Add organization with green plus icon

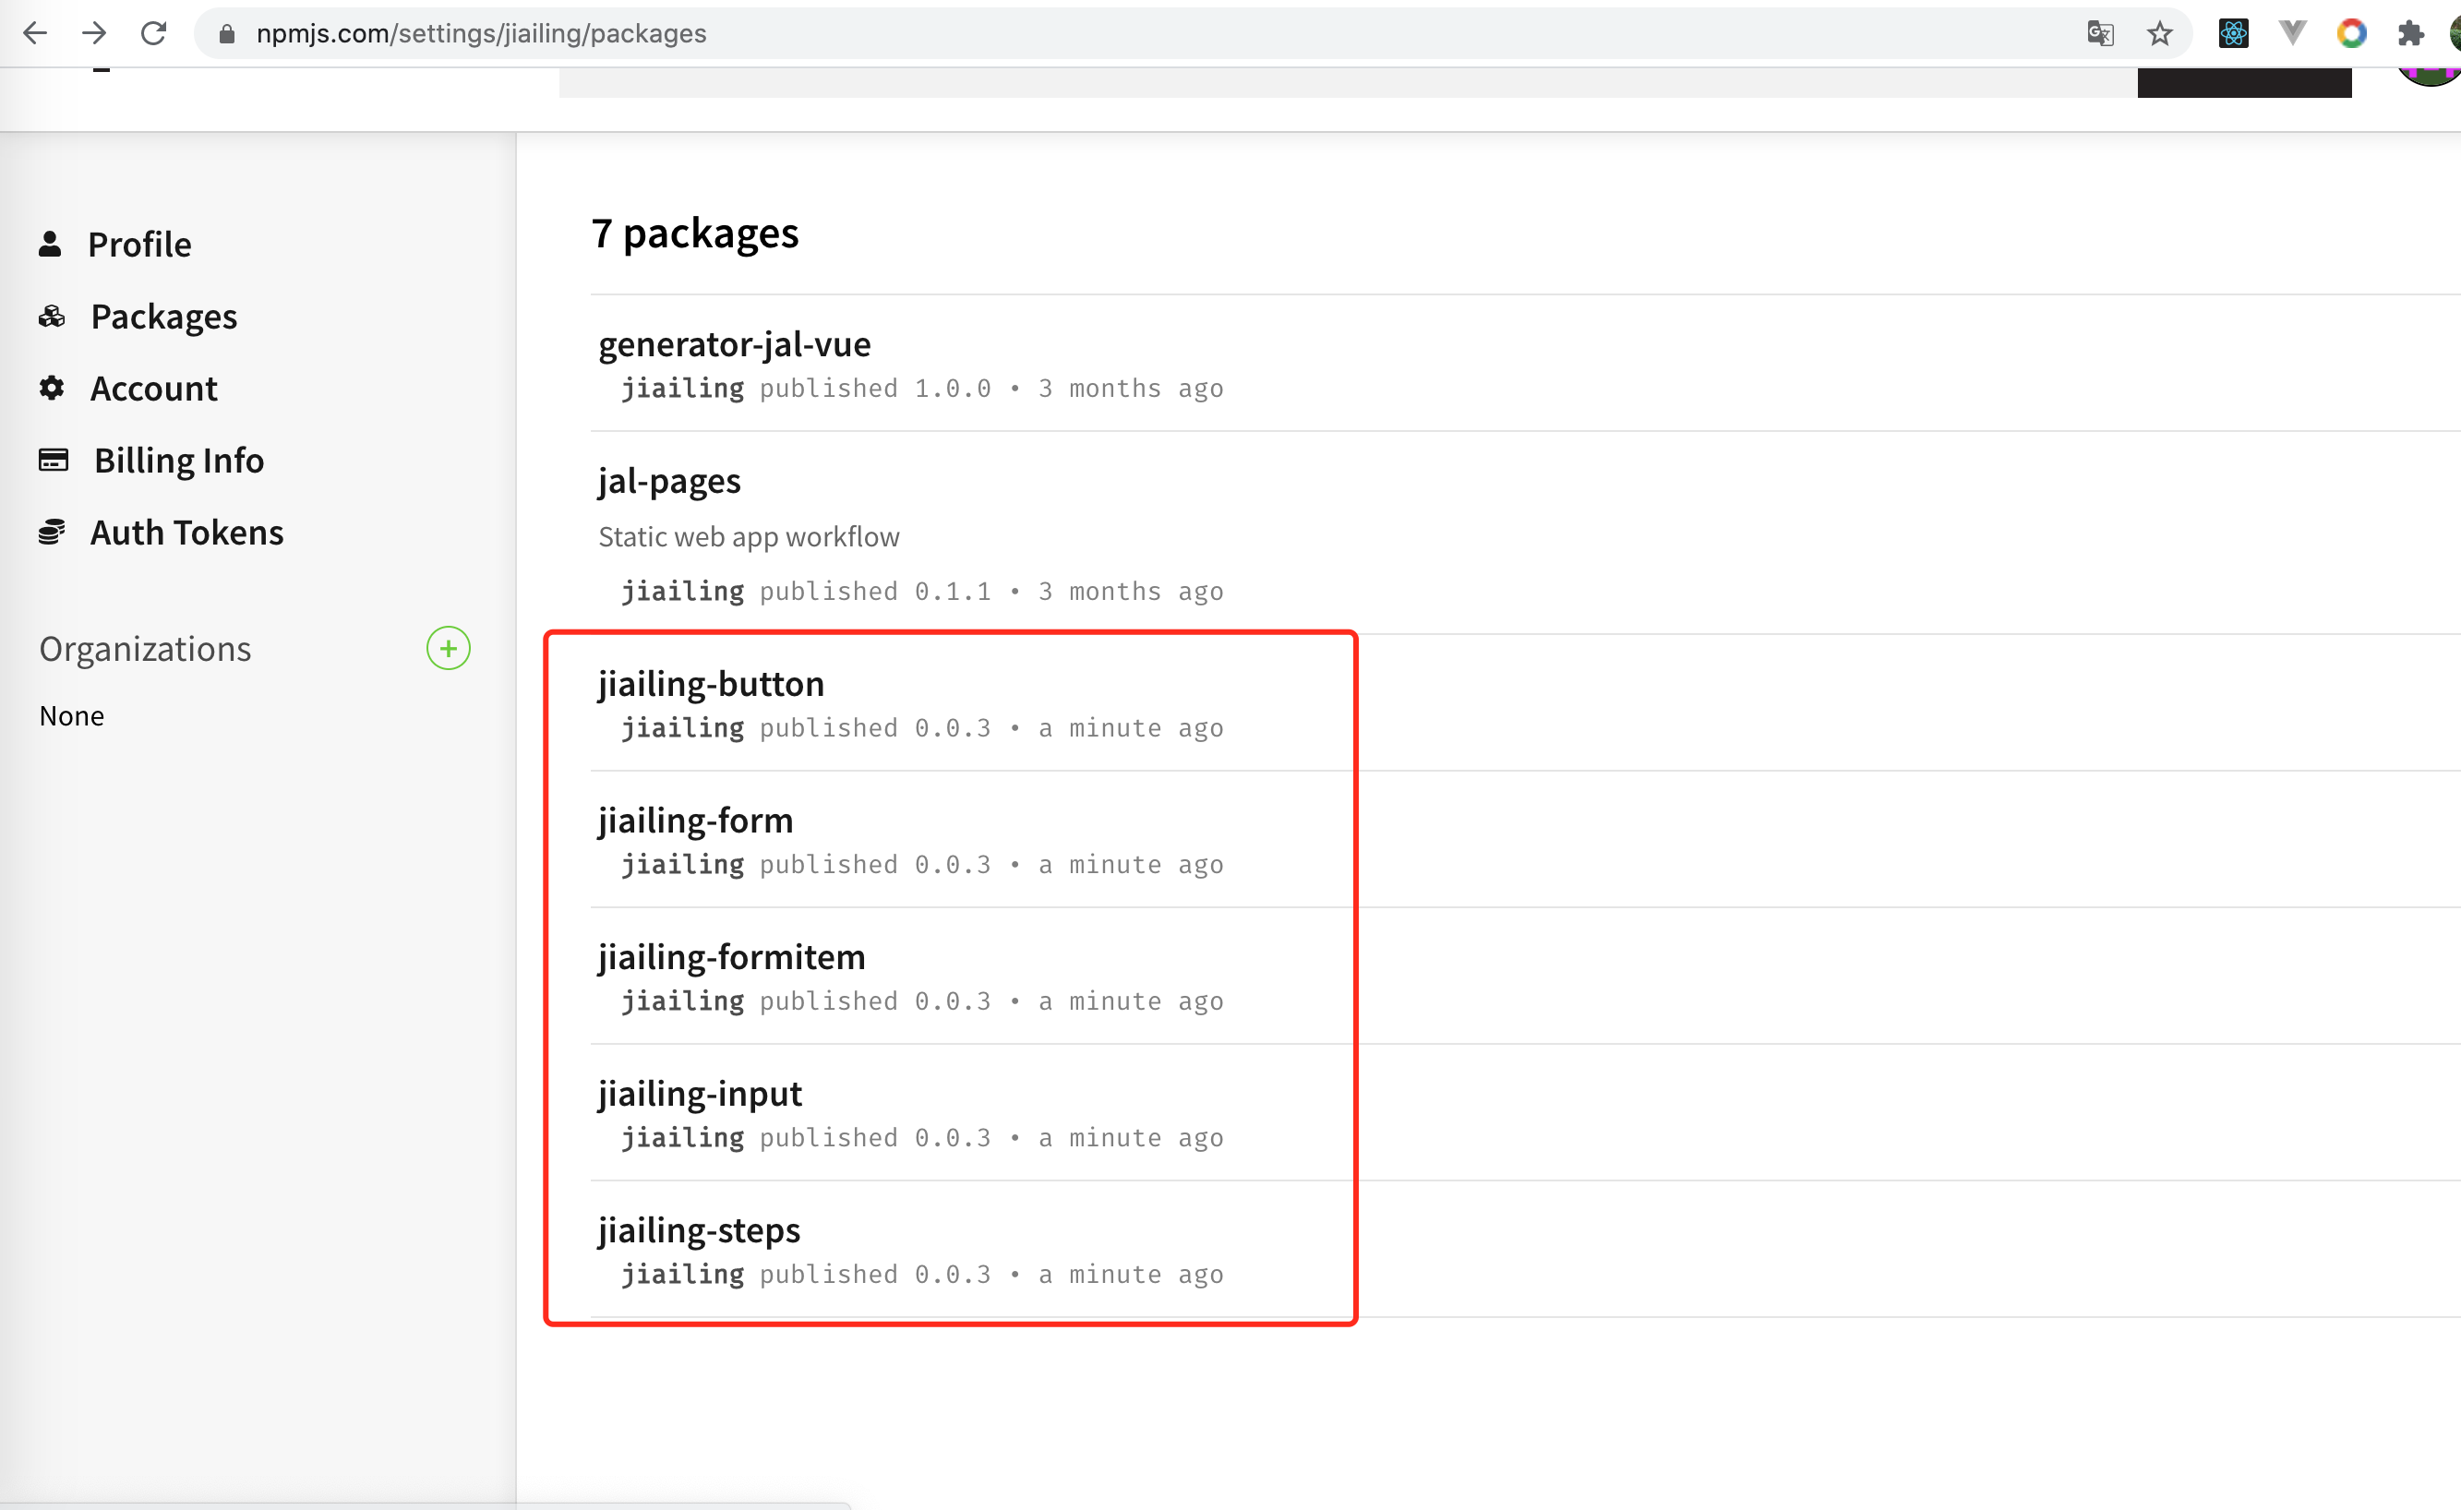(449, 649)
